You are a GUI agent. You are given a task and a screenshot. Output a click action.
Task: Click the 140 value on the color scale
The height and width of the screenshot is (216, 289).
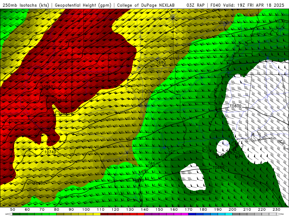(144, 210)
